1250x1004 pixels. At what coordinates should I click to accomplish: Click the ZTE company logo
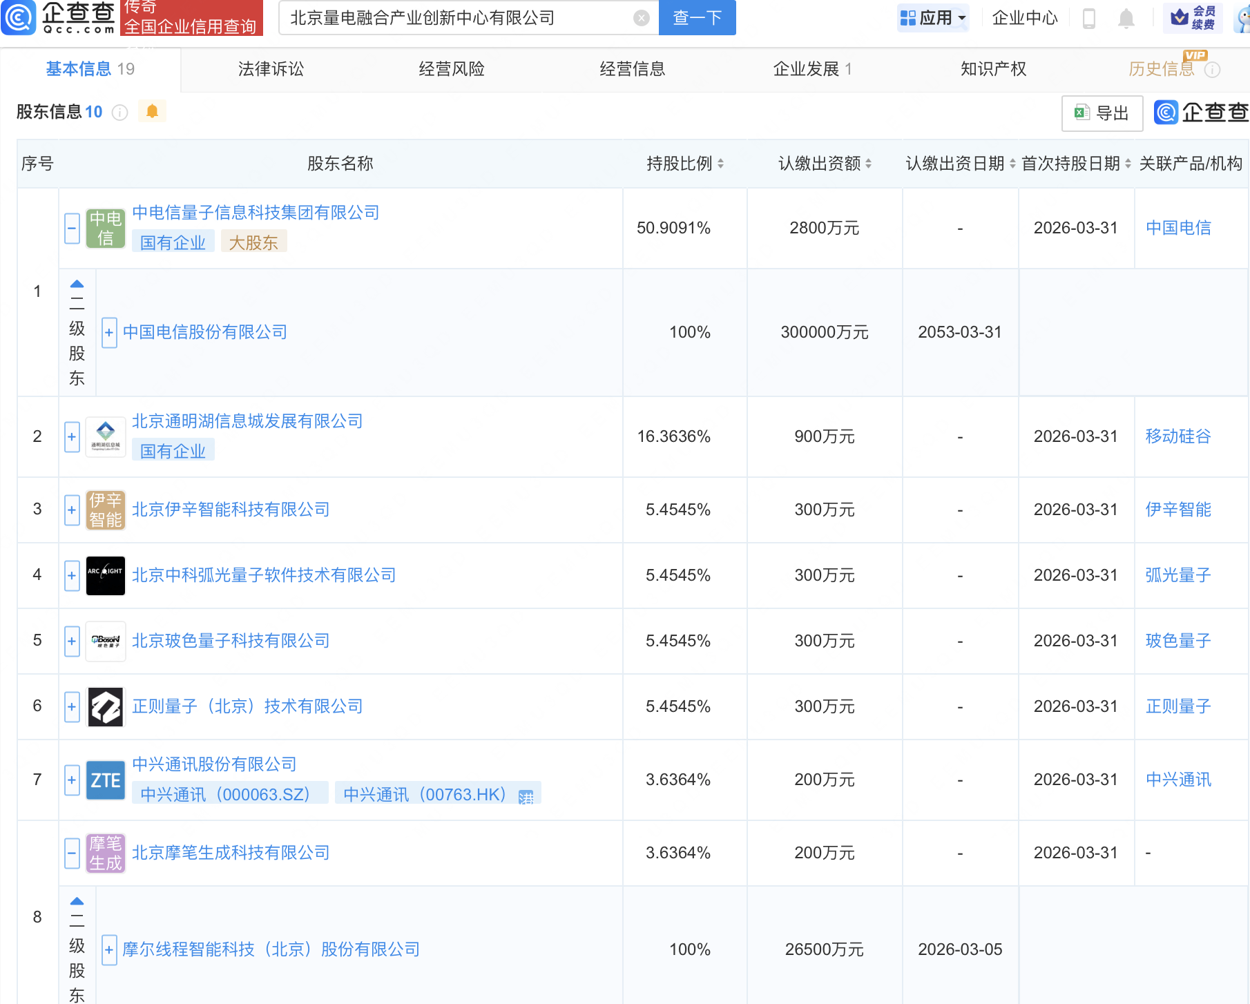coord(106,780)
